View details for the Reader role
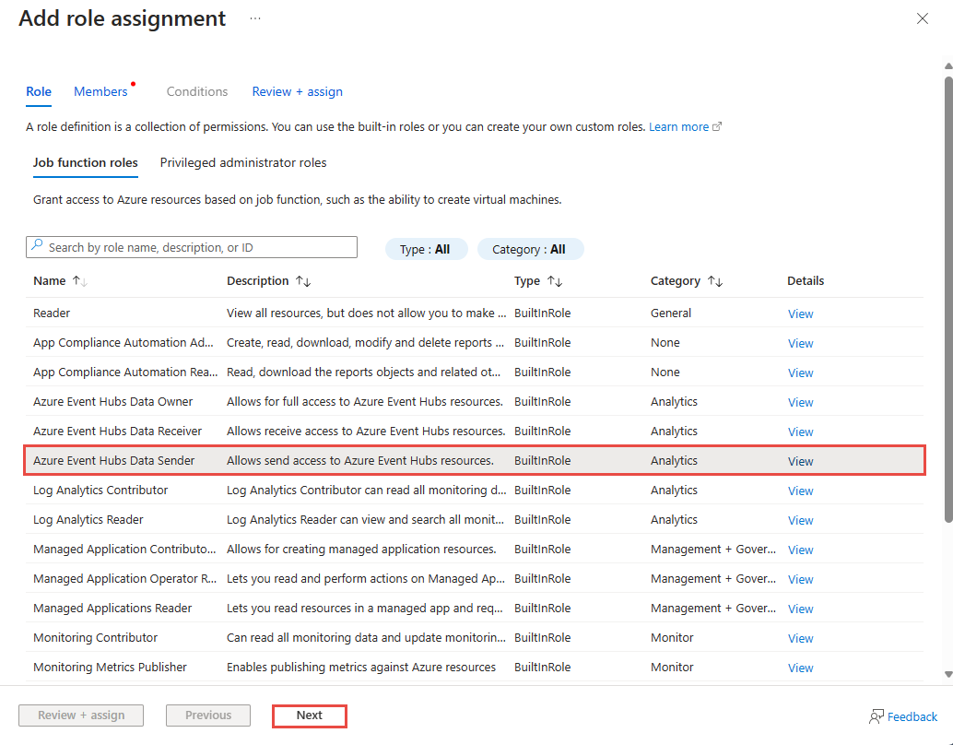The image size is (953, 745). (800, 313)
